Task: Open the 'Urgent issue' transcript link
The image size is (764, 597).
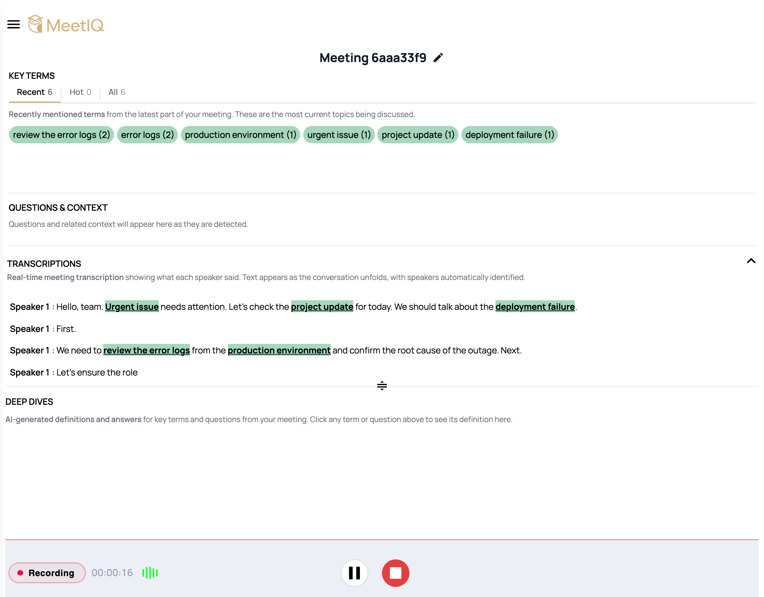Action: tap(132, 307)
